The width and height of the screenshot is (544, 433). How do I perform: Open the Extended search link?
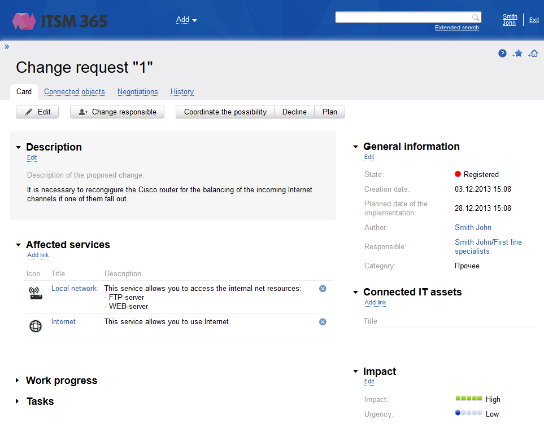click(456, 27)
